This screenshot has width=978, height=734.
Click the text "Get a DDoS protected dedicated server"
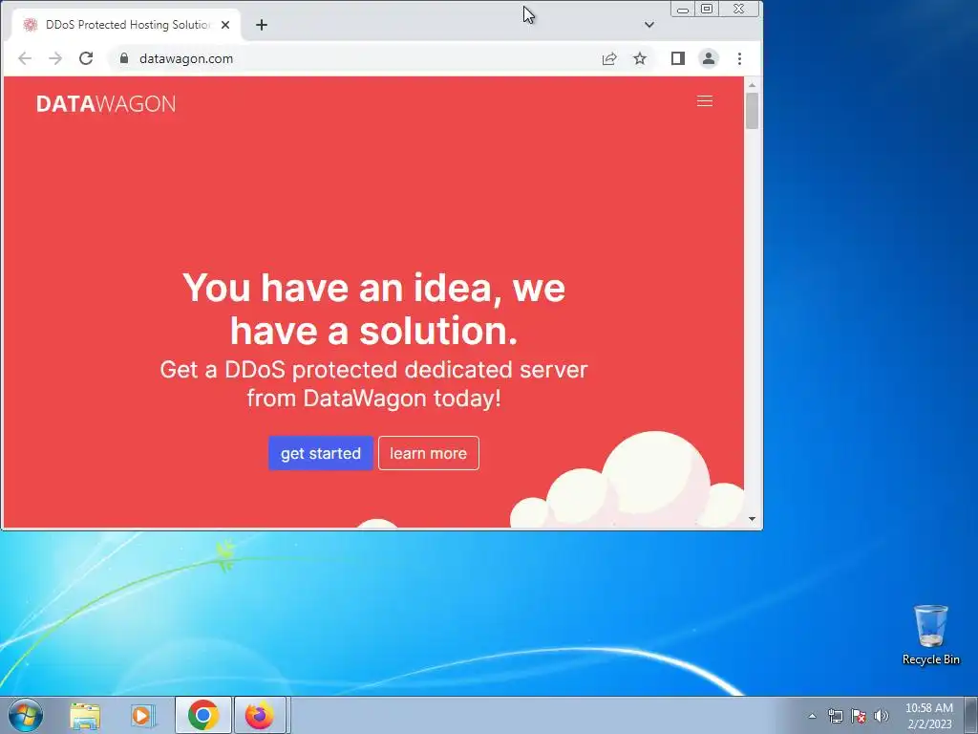click(x=373, y=370)
